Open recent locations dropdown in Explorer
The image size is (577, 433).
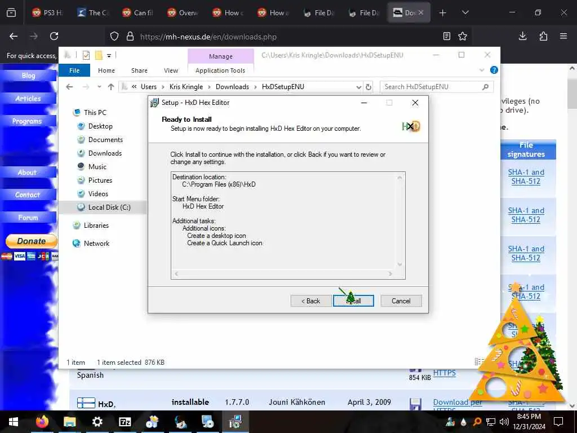pos(99,87)
